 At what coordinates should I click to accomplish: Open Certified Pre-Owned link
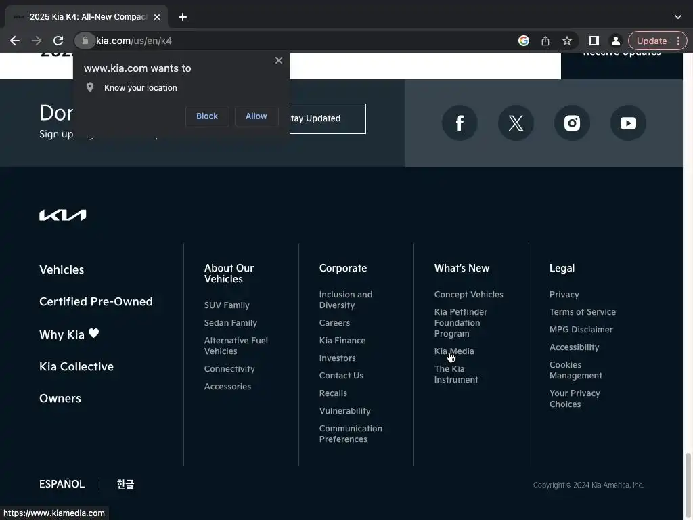(x=96, y=301)
